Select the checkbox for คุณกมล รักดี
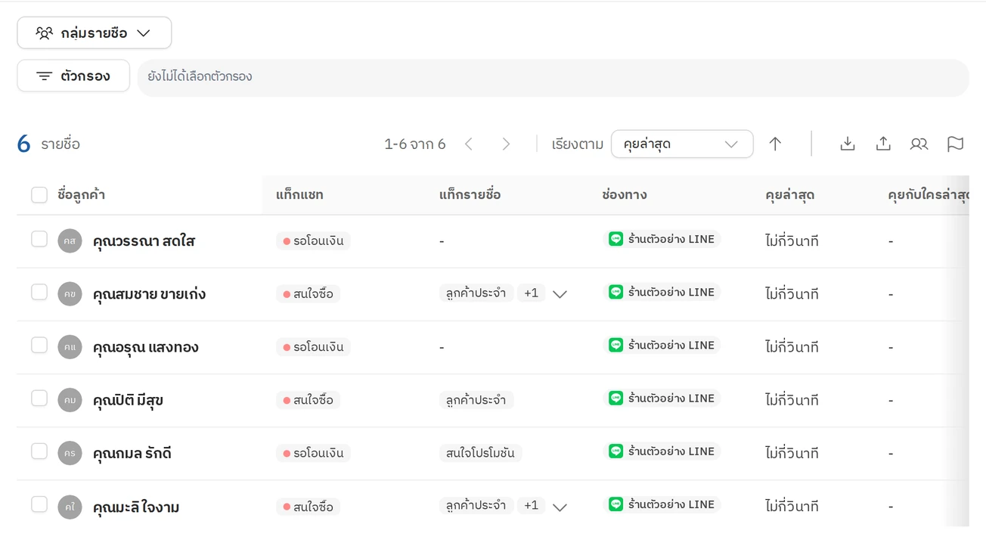 click(x=39, y=451)
